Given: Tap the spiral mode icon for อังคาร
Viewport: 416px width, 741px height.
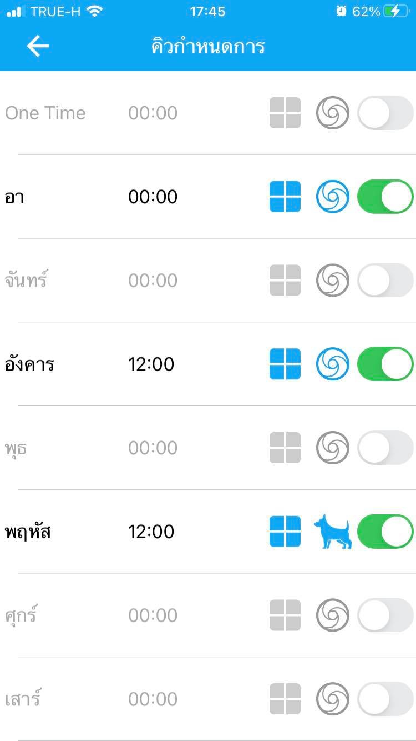Looking at the screenshot, I should click(333, 364).
